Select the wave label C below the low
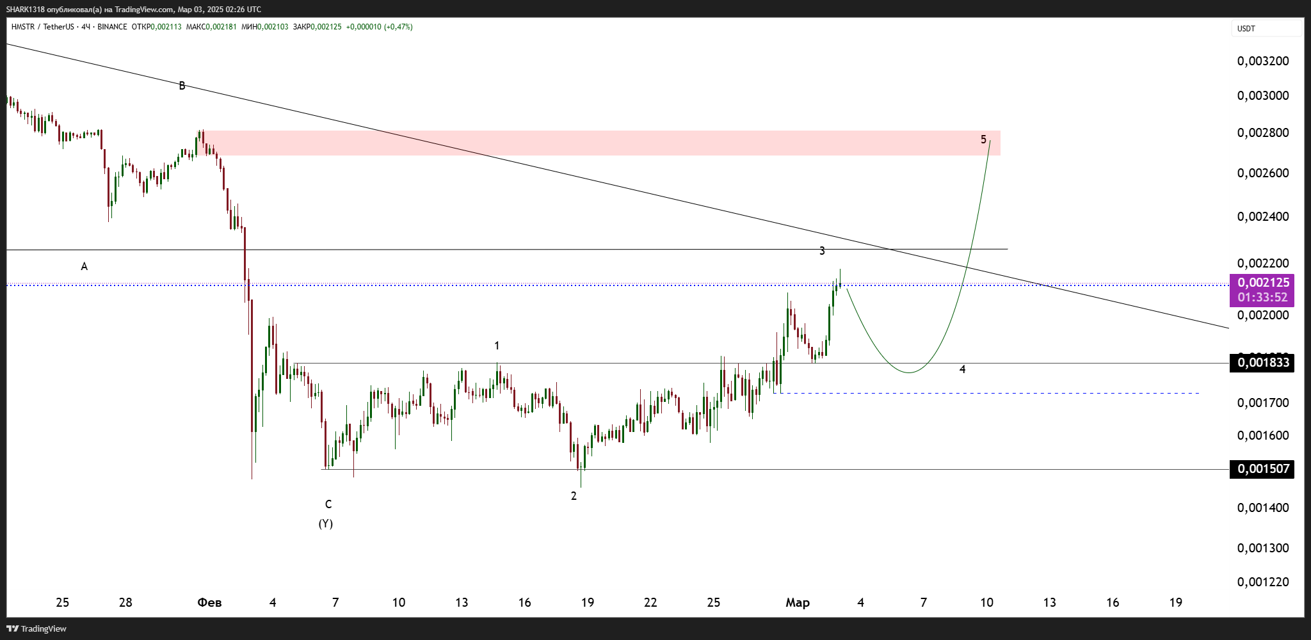This screenshot has width=1311, height=640. pos(328,504)
